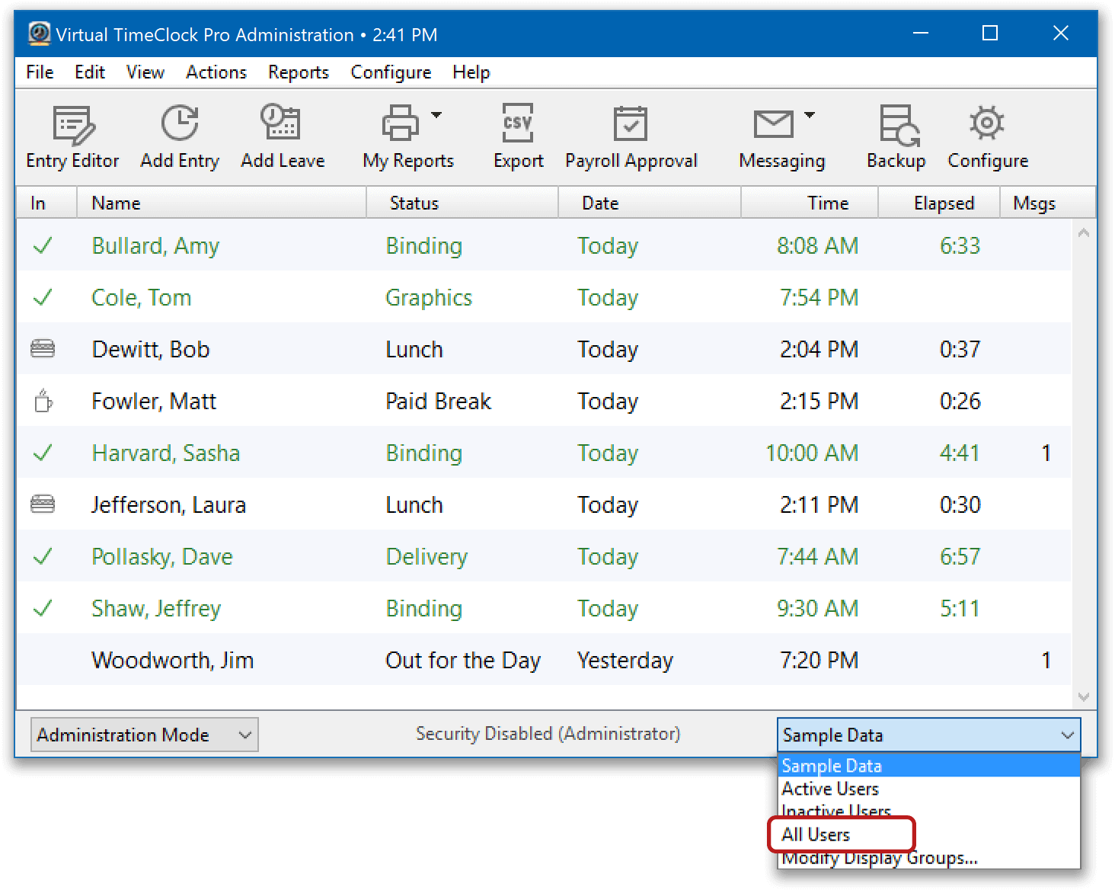
Task: Export data using the CSV Export icon
Action: 518,137
